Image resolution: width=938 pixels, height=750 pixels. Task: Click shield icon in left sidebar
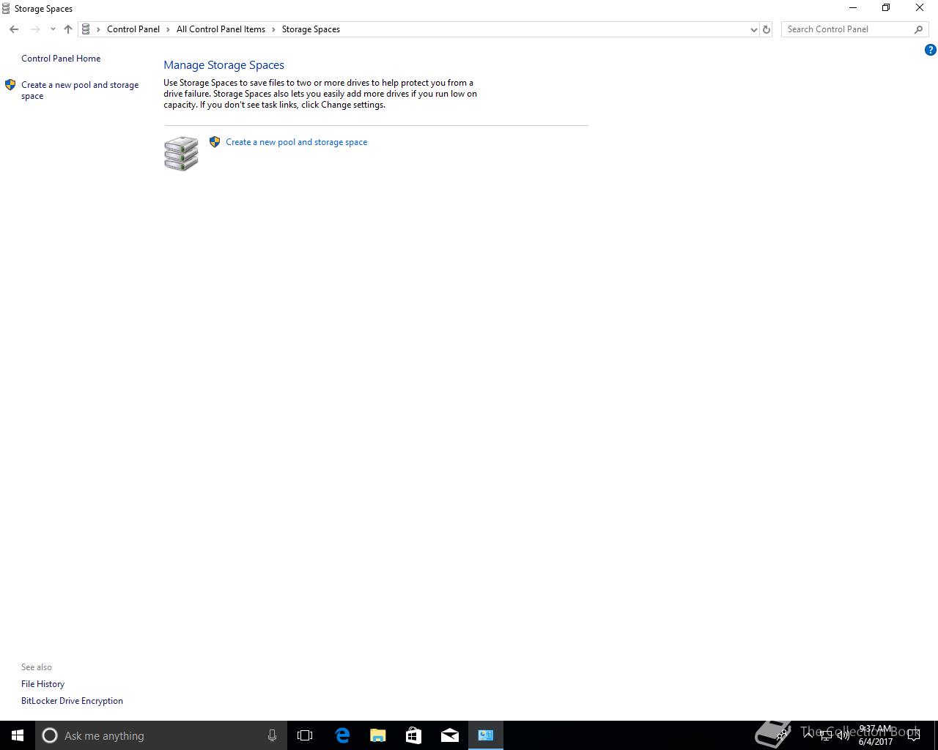10,85
